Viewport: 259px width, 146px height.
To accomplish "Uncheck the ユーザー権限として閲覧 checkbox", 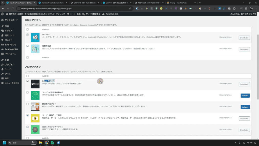I will 28,115.
